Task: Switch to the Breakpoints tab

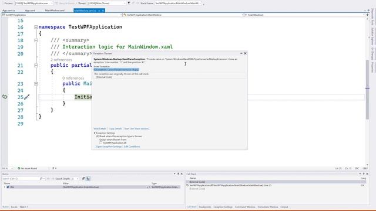Action: click(205, 207)
